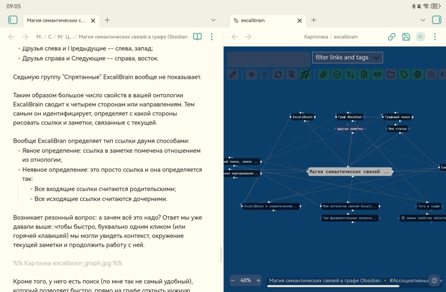This screenshot has width=446, height=292.
Task: Click the tag icon in graph toolbar
Action: (x=404, y=75)
